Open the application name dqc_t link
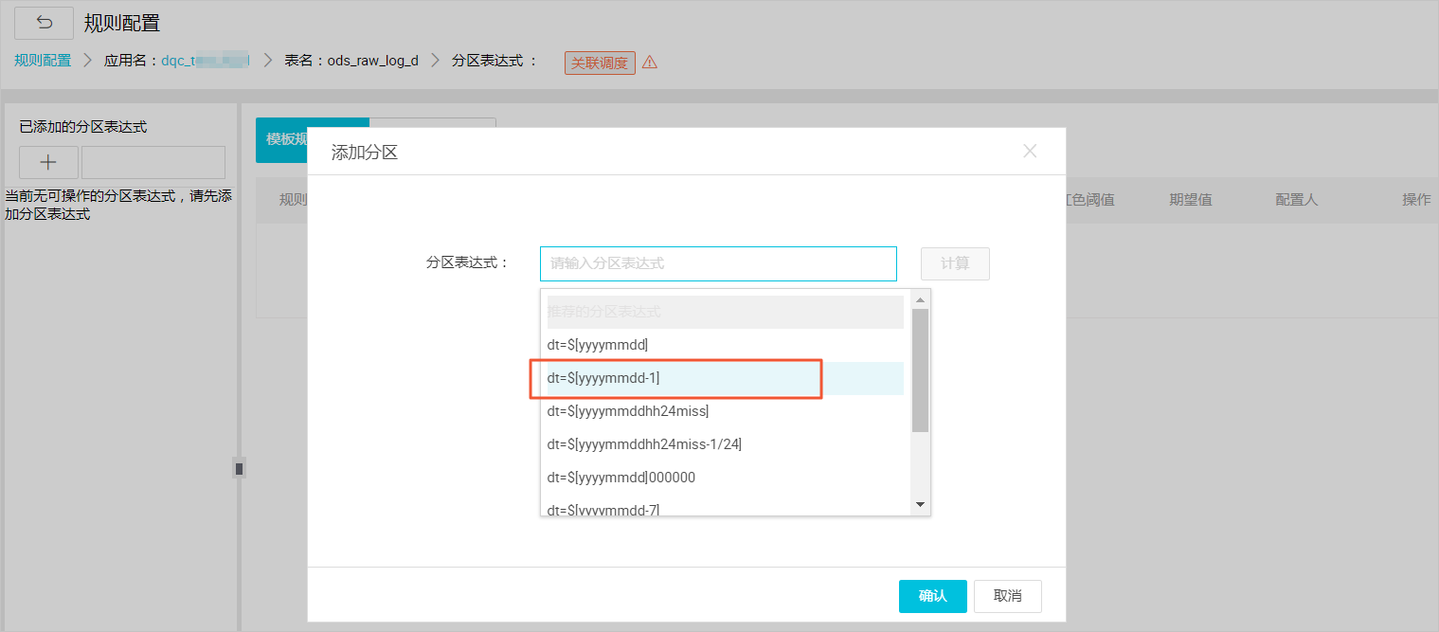The width and height of the screenshot is (1439, 632). coord(206,61)
